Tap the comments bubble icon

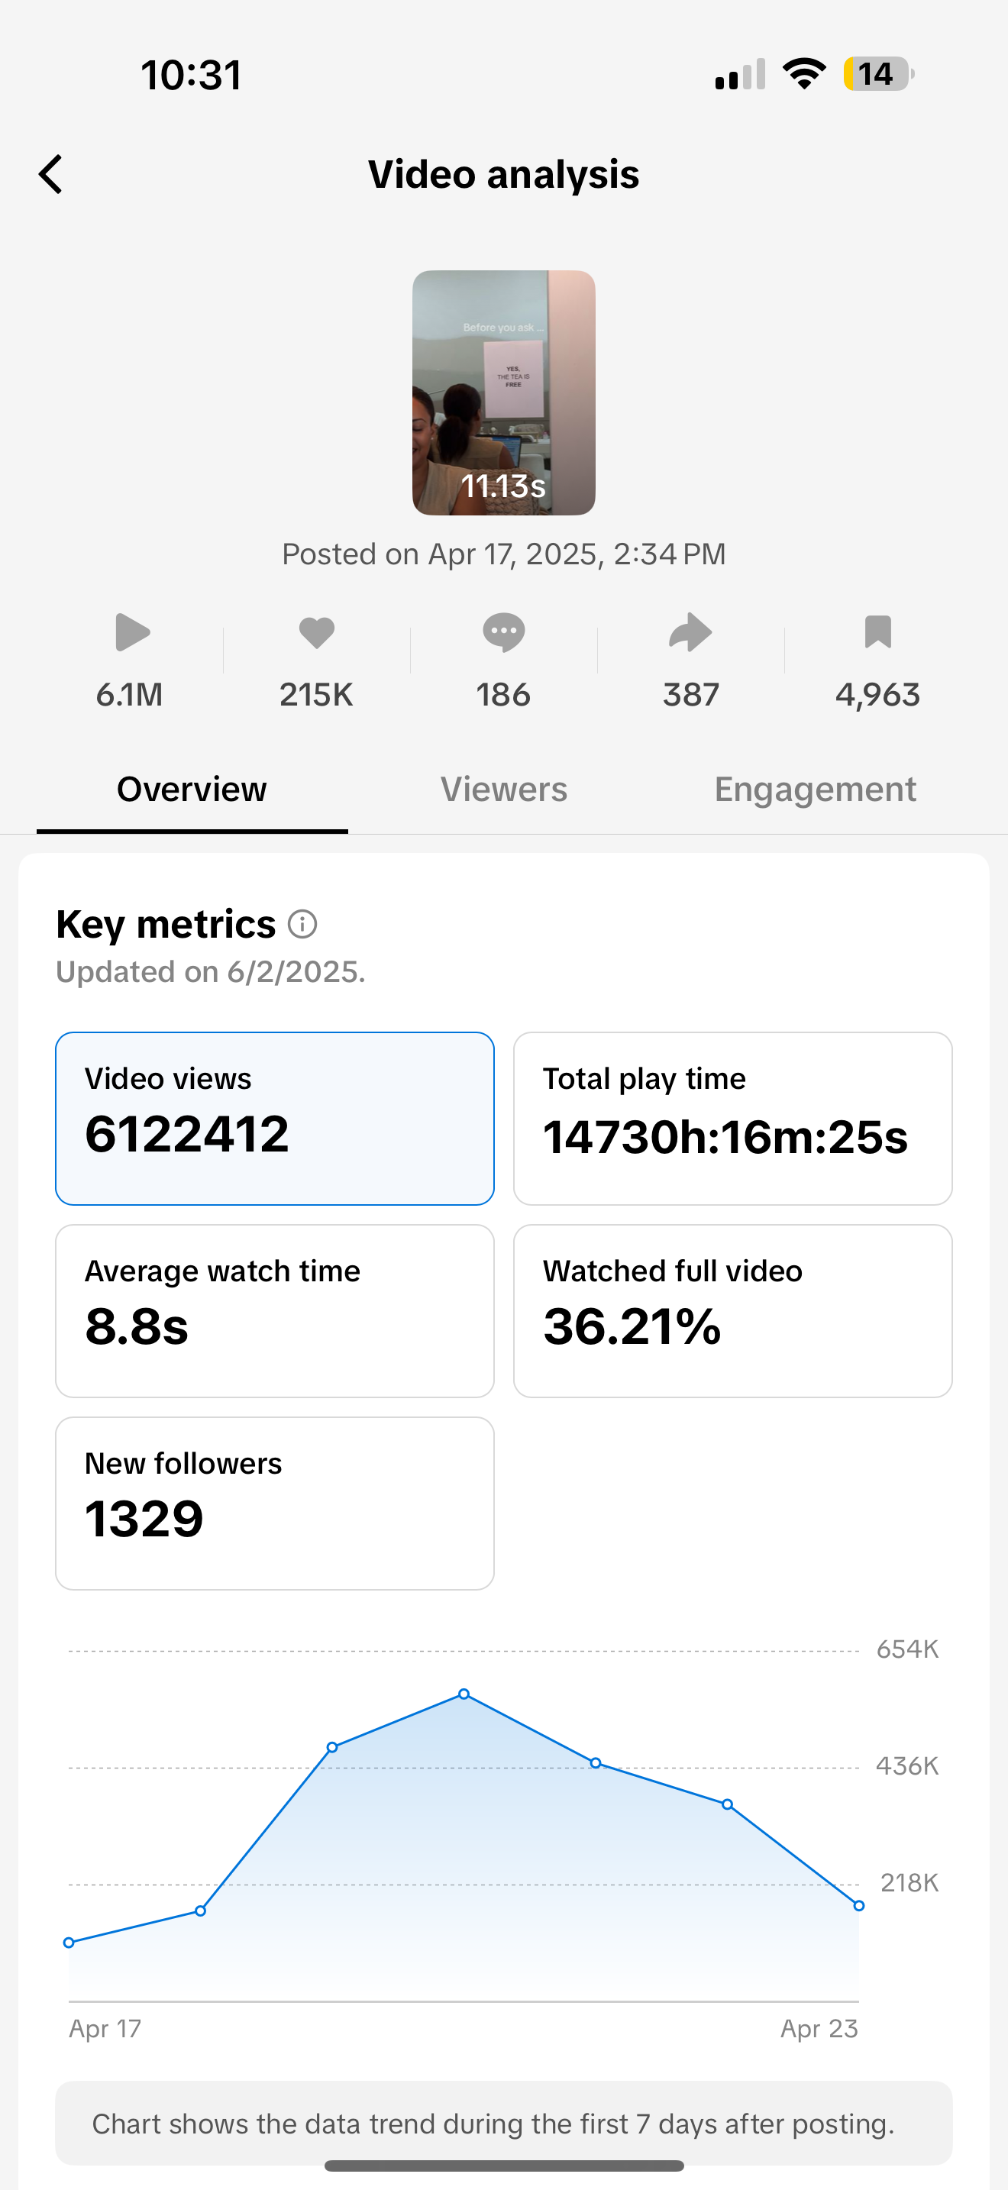tap(503, 632)
